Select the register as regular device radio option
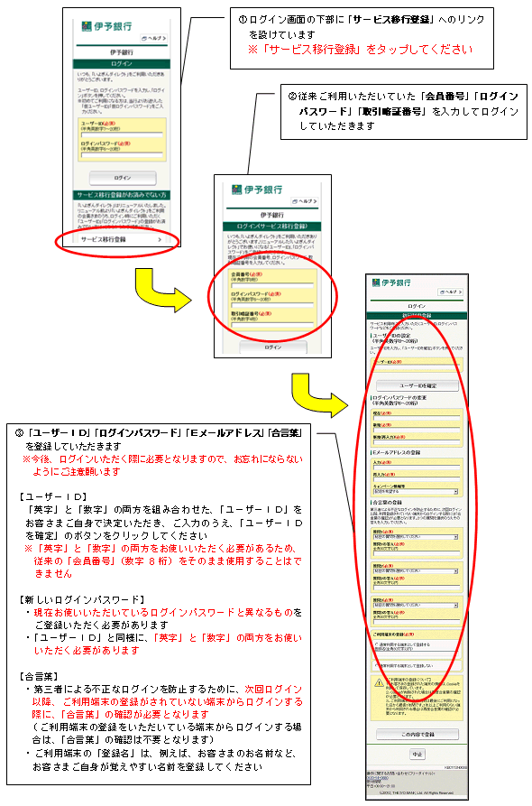Image resolution: width=532 pixels, height=806 pixels. 375,644
